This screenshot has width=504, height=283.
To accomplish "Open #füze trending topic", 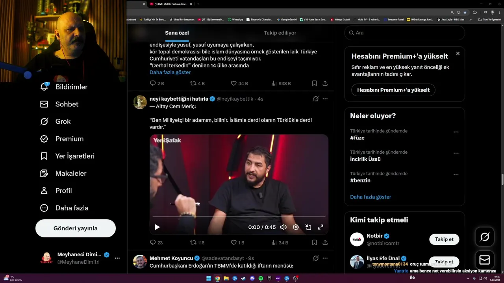I will tap(357, 138).
